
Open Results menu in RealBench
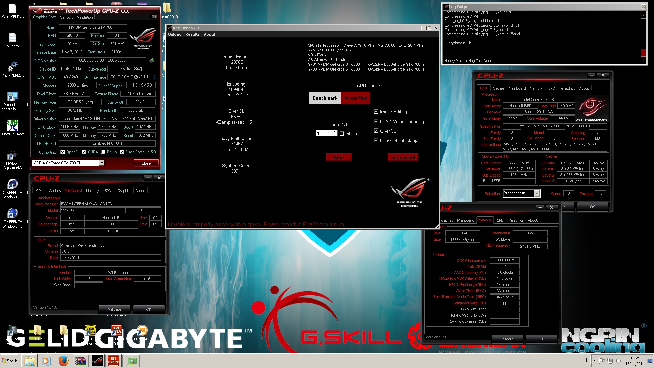192,34
